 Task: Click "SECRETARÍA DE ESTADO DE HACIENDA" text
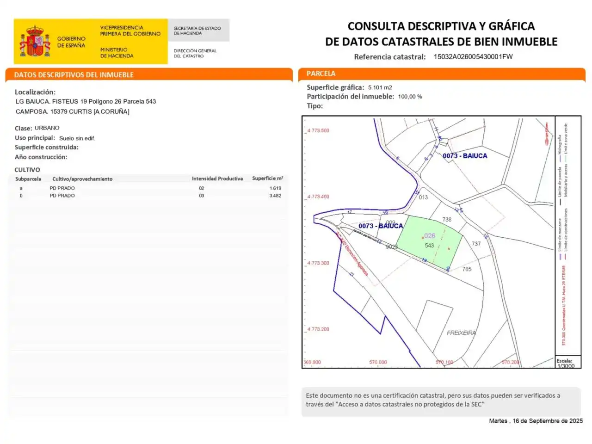click(197, 31)
